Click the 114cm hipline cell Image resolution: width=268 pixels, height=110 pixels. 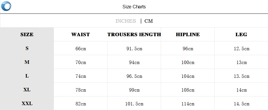point(188,104)
